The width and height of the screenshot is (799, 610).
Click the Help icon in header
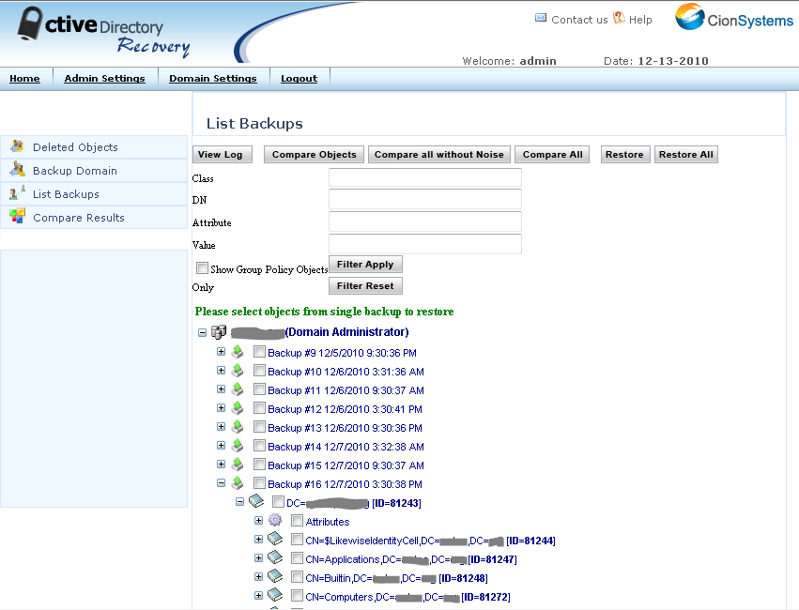pos(619,18)
